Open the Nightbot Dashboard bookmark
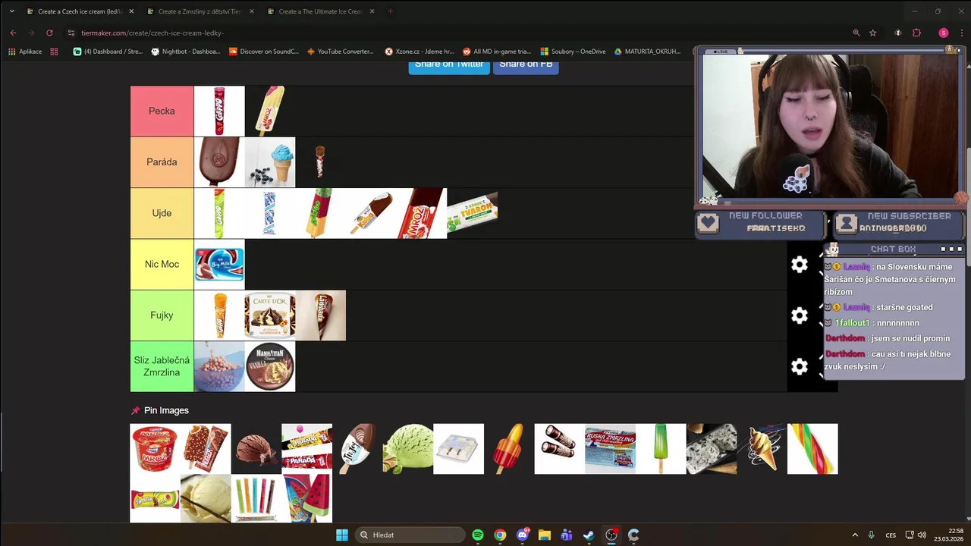Viewport: 971px width, 546px height. click(186, 52)
